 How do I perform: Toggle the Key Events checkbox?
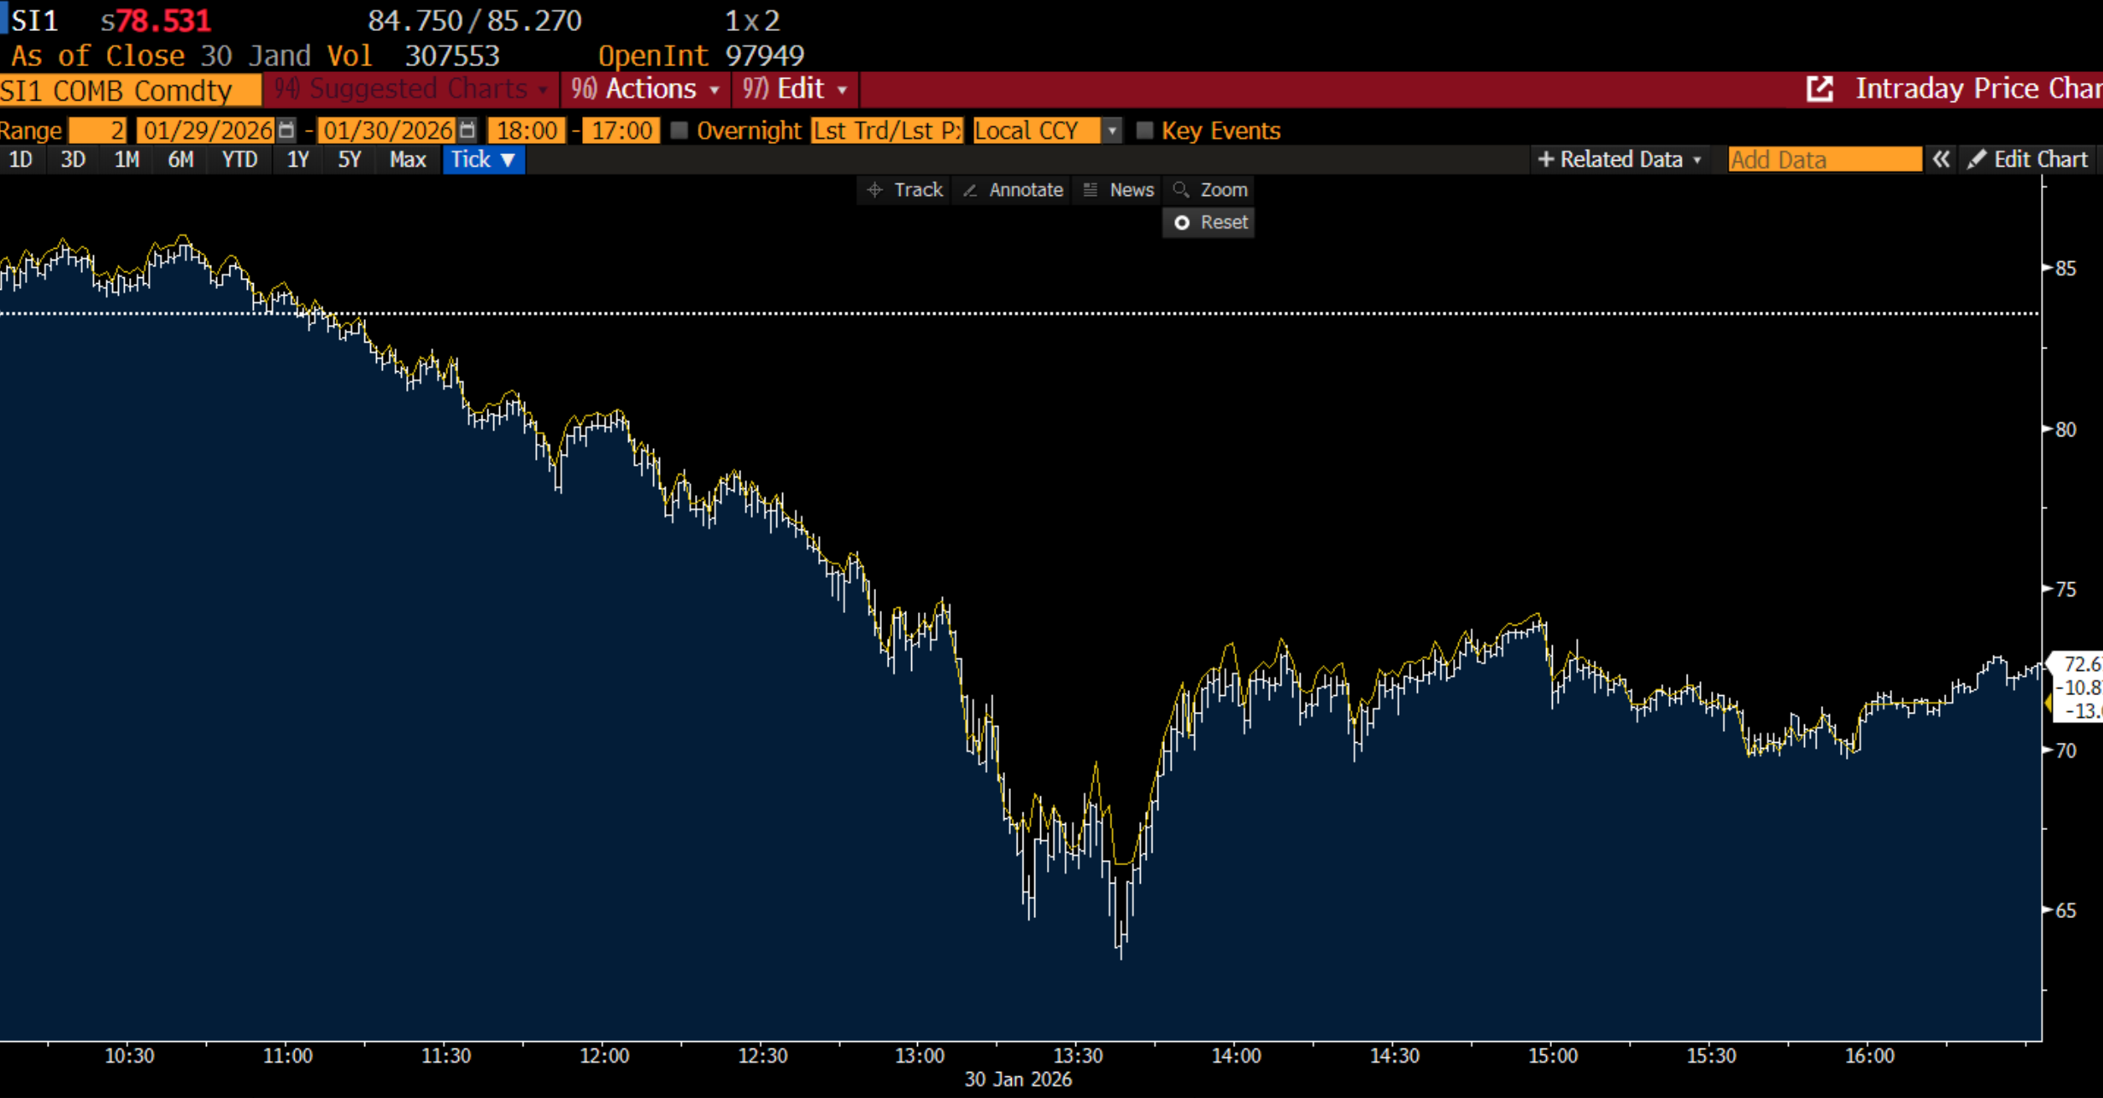pos(1144,131)
